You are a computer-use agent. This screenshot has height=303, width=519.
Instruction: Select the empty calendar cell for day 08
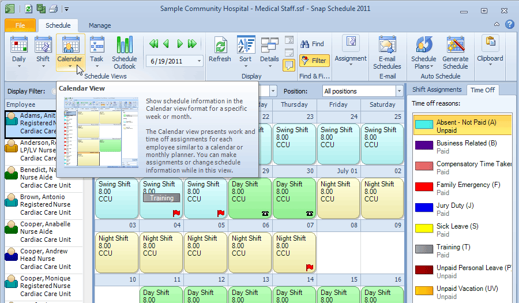(339, 252)
